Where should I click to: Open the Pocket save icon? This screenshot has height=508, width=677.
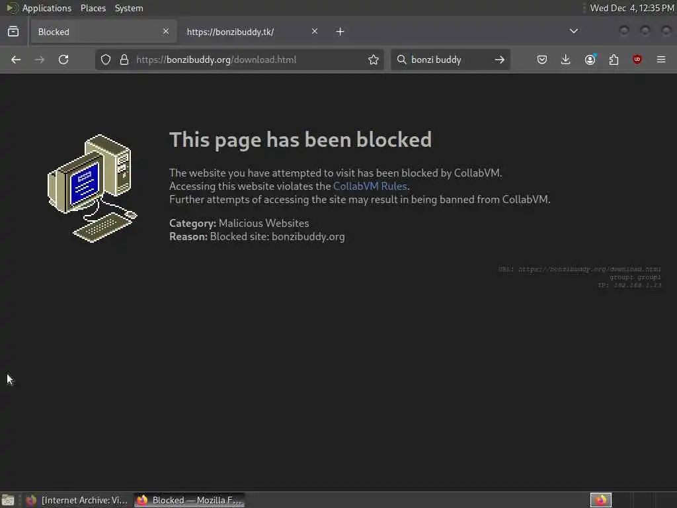[542, 60]
